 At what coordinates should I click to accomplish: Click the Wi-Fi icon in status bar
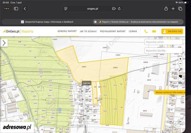[176, 3]
